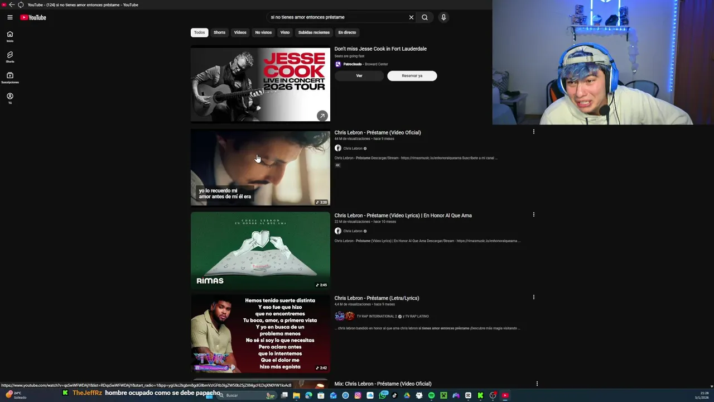Click the Patrocinado sponsor avatar icon
This screenshot has width=714, height=402.
pyautogui.click(x=337, y=64)
